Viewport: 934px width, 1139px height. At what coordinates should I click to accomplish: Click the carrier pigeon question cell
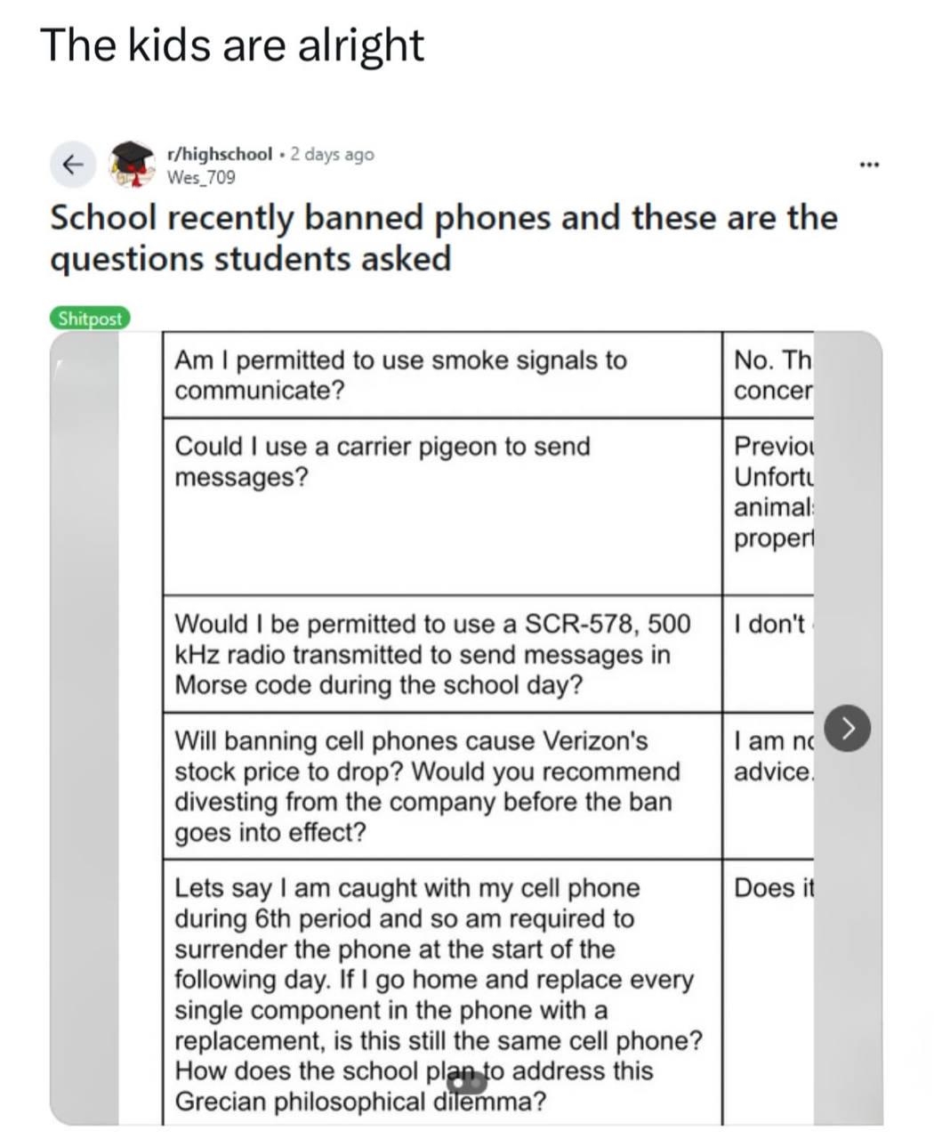441,505
